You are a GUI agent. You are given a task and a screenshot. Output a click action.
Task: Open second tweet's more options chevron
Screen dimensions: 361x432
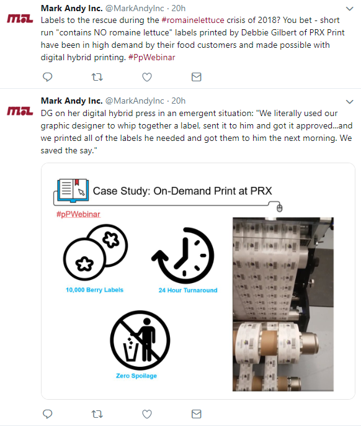pyautogui.click(x=349, y=102)
